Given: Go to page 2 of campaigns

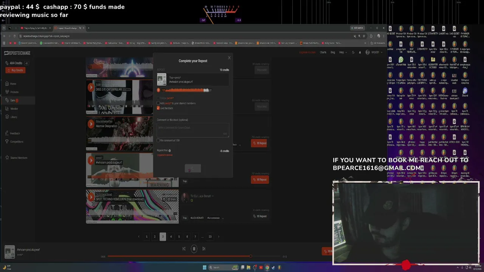Looking at the screenshot, I should point(155,237).
